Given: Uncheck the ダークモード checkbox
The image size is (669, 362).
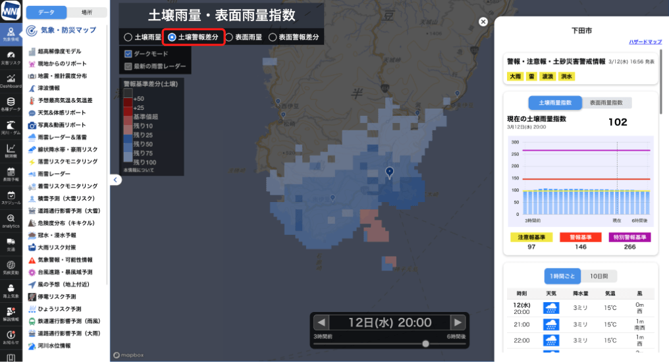Looking at the screenshot, I should 128,53.
